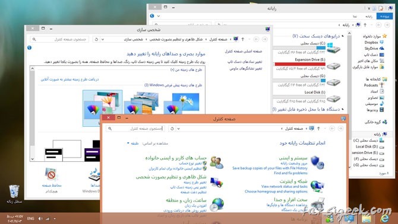Expand the 'View by' category dropdown
The width and height of the screenshot is (398, 224).
[133, 143]
